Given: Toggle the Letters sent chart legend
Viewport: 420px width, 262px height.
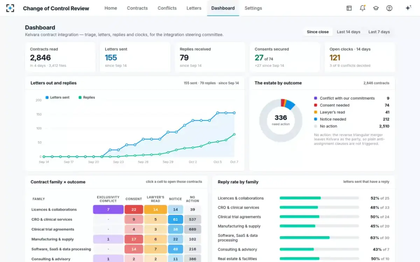Looking at the screenshot, I should (57, 97).
